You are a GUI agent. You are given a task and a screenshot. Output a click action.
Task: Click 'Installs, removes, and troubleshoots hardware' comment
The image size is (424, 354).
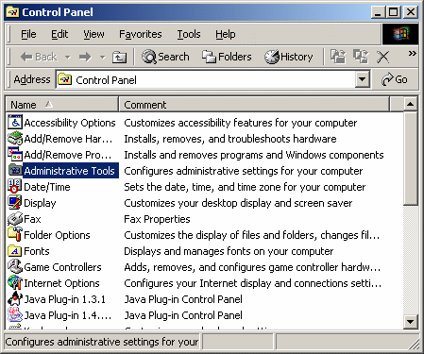[230, 139]
